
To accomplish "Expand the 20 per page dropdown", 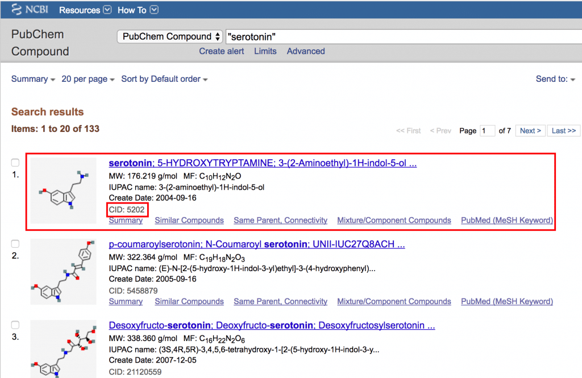I will 88,79.
